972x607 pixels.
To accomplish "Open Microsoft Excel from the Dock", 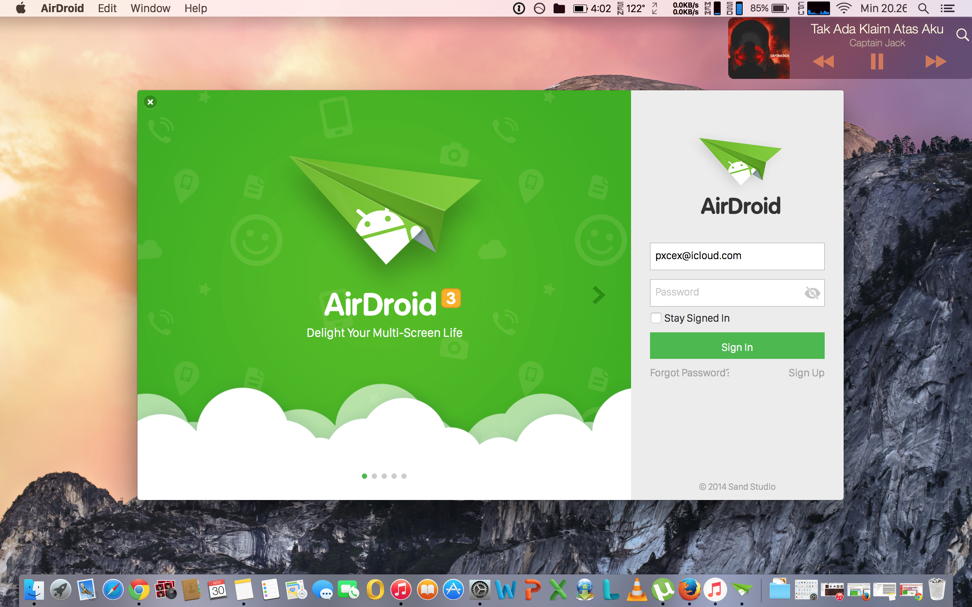I will (558, 590).
